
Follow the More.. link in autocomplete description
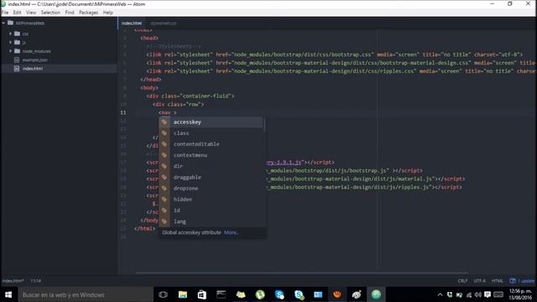click(x=232, y=232)
